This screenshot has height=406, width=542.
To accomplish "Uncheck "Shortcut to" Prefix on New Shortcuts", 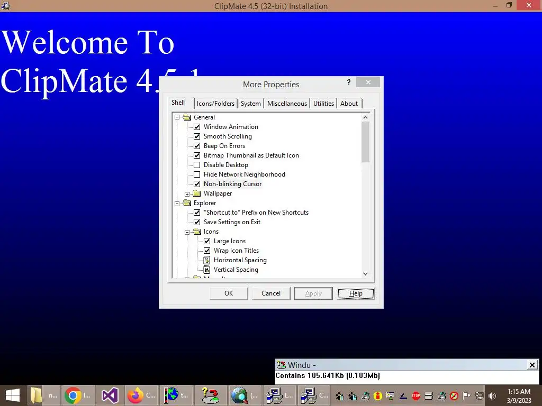I will (197, 213).
